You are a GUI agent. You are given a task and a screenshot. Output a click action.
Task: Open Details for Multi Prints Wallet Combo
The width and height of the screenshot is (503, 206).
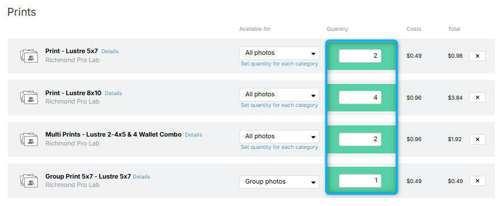[x=193, y=135]
